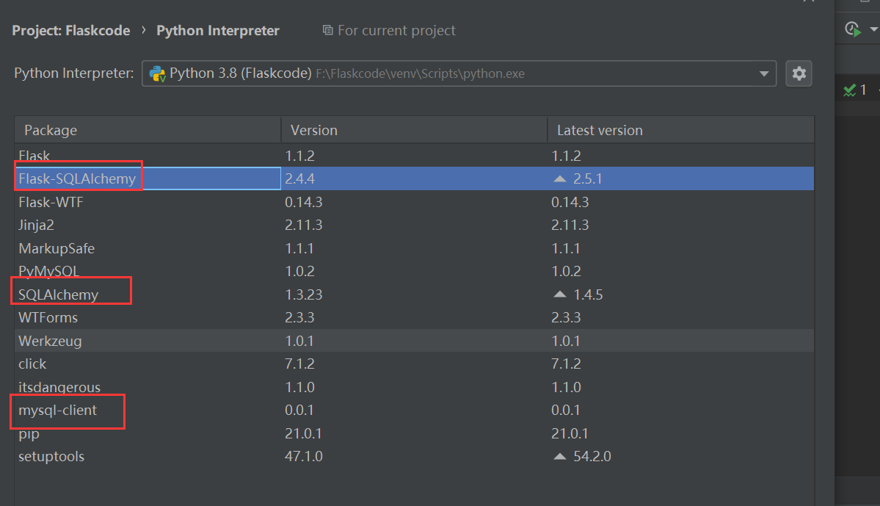This screenshot has height=506, width=880.
Task: Select the click package row
Action: [414, 364]
